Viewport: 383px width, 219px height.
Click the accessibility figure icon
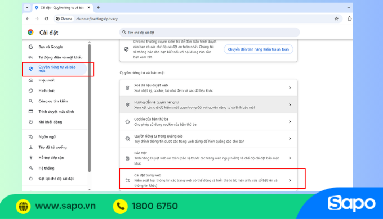click(31, 158)
